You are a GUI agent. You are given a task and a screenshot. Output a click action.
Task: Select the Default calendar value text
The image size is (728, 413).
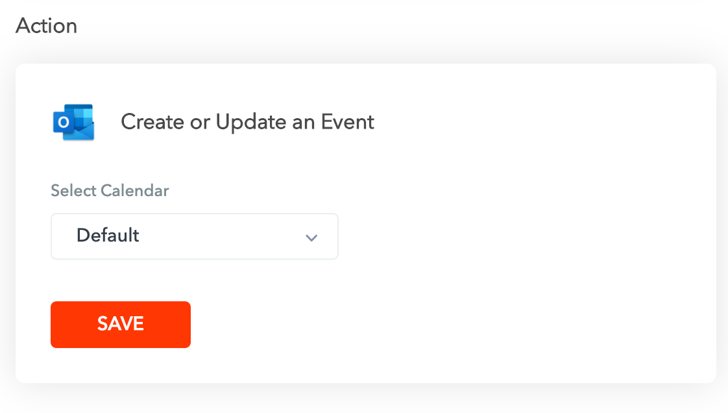tap(108, 235)
